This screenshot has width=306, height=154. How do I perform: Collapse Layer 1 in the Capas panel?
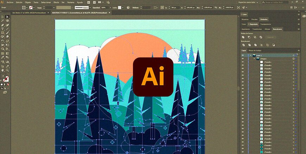pos(250,55)
